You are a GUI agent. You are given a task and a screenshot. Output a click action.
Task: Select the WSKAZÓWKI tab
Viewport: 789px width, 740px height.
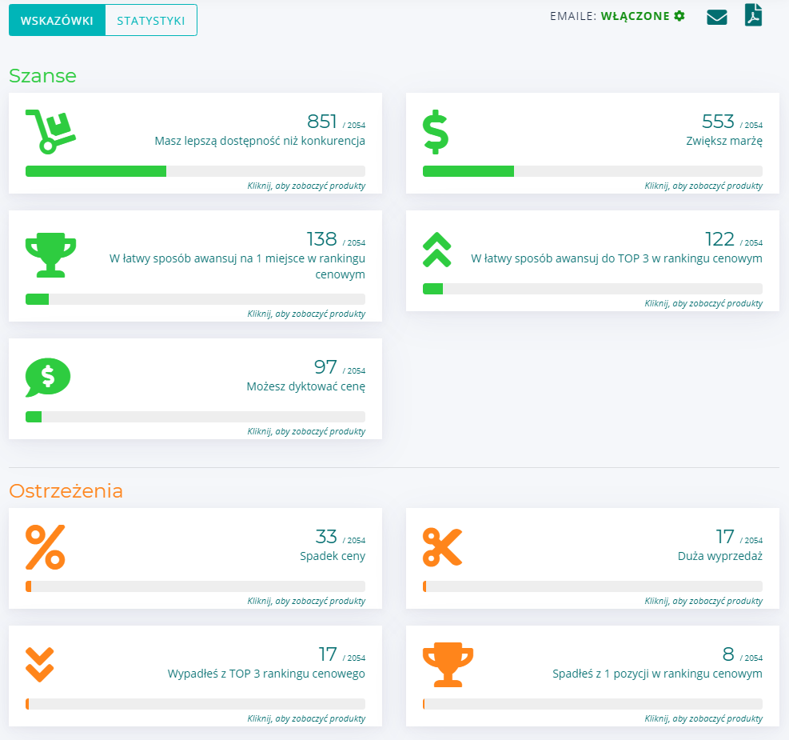pyautogui.click(x=57, y=21)
